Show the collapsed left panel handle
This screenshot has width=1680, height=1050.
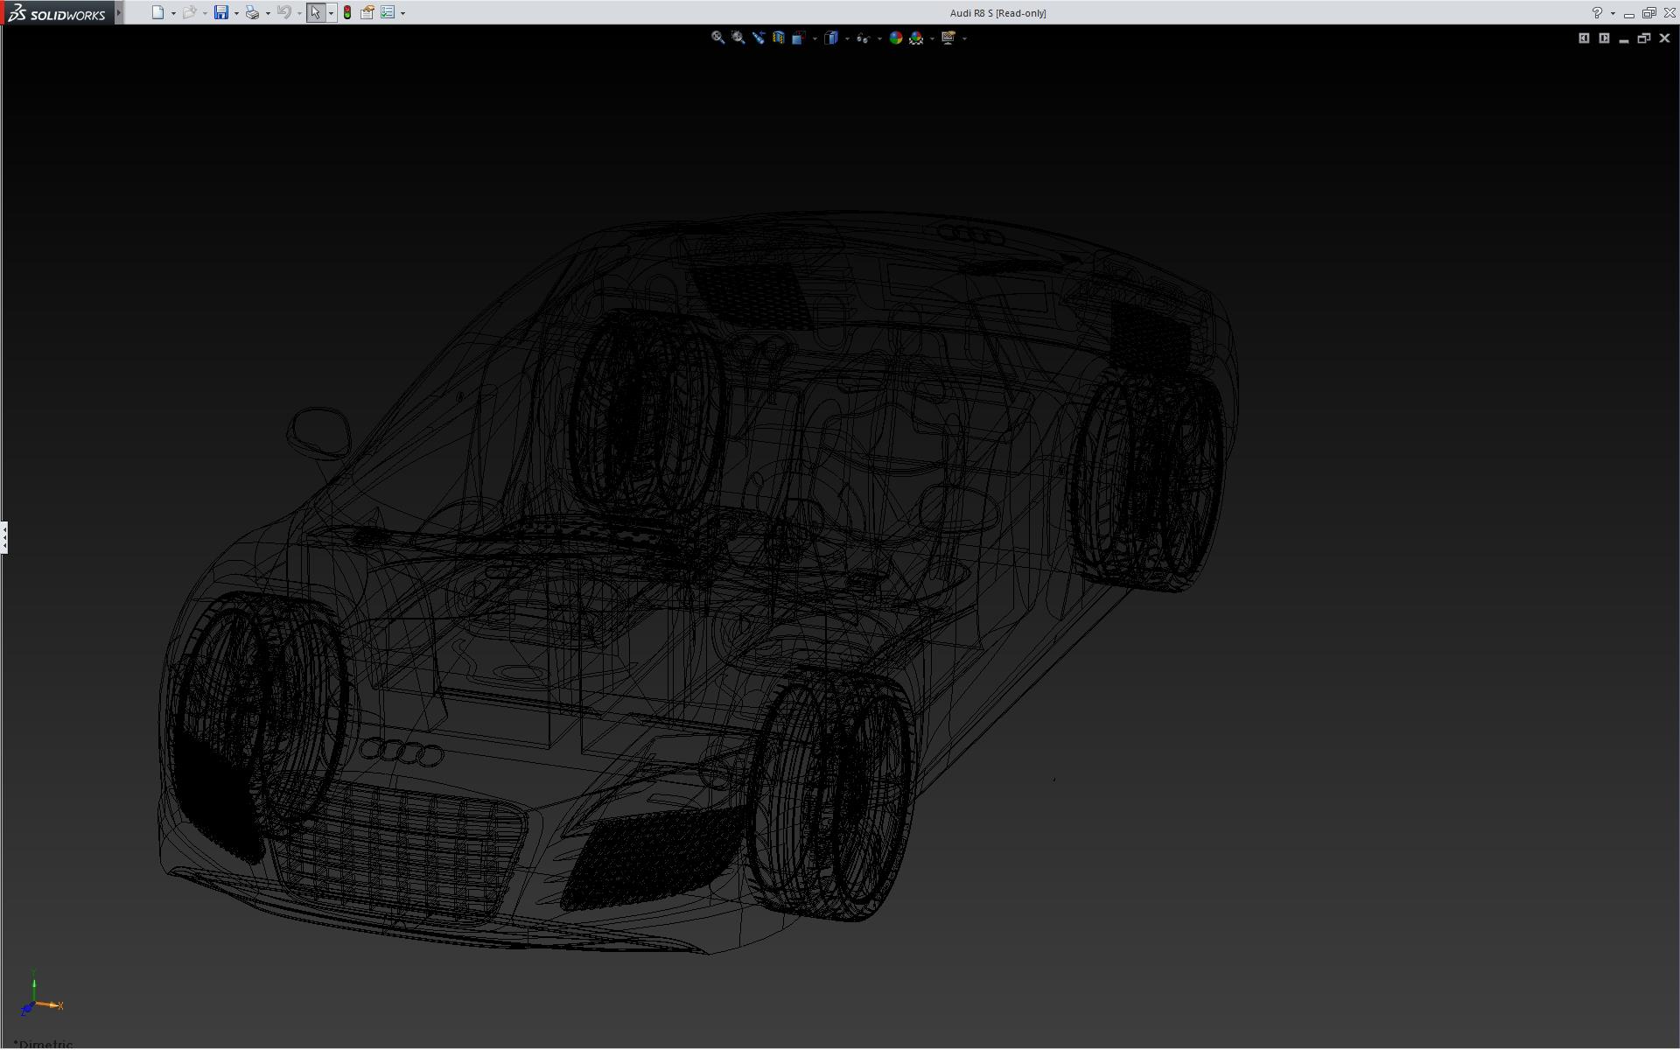(x=4, y=536)
